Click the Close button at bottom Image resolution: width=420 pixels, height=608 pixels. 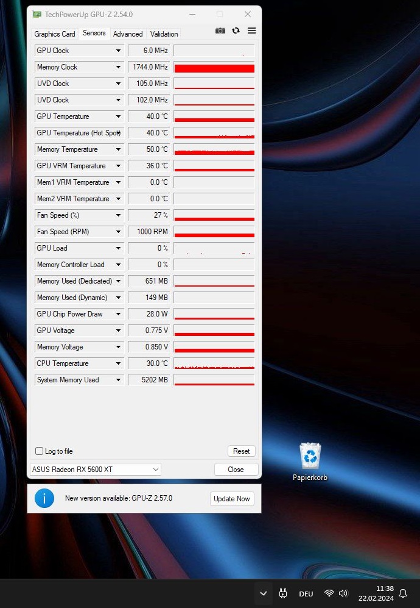(x=236, y=469)
